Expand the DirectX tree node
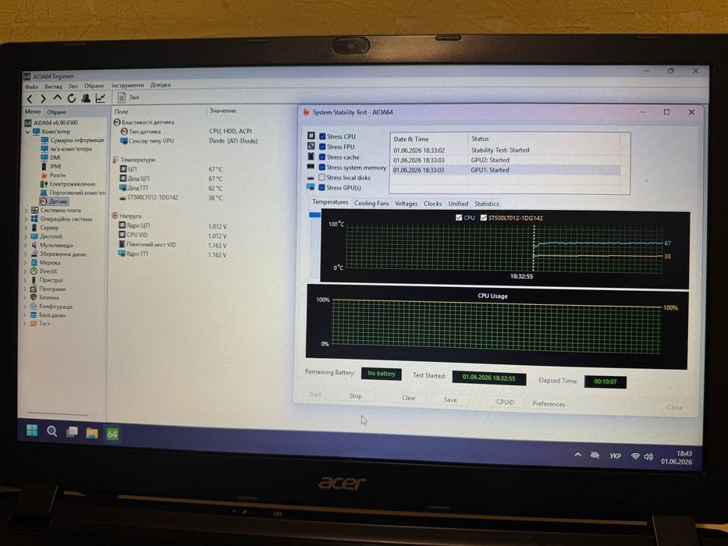Viewport: 728px width, 546px height. point(26,271)
